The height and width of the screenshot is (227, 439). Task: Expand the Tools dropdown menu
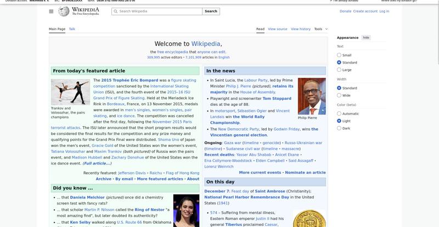click(x=320, y=29)
